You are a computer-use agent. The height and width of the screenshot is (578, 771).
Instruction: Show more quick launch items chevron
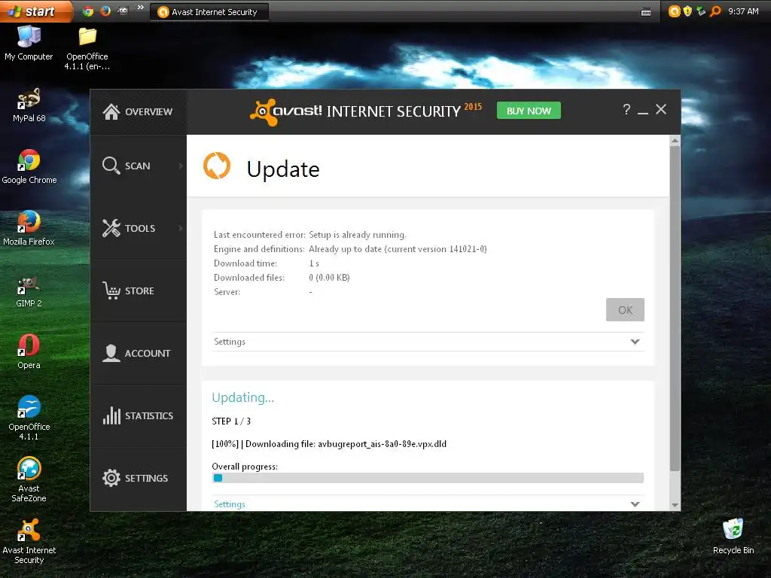[140, 8]
